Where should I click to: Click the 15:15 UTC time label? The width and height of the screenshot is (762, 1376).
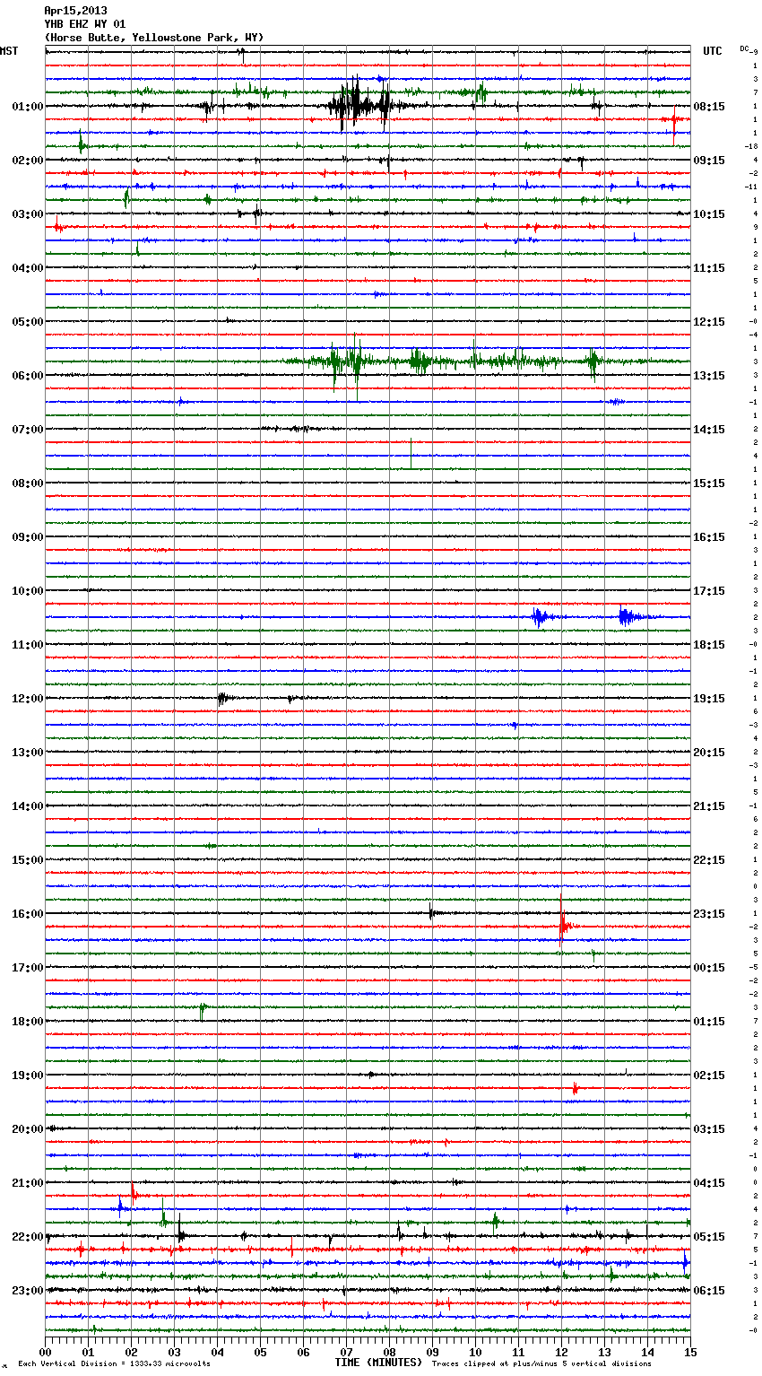(709, 483)
